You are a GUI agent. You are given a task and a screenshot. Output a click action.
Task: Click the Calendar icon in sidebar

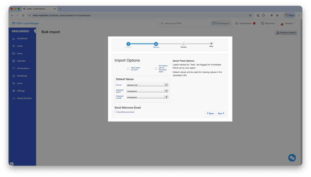click(x=13, y=61)
